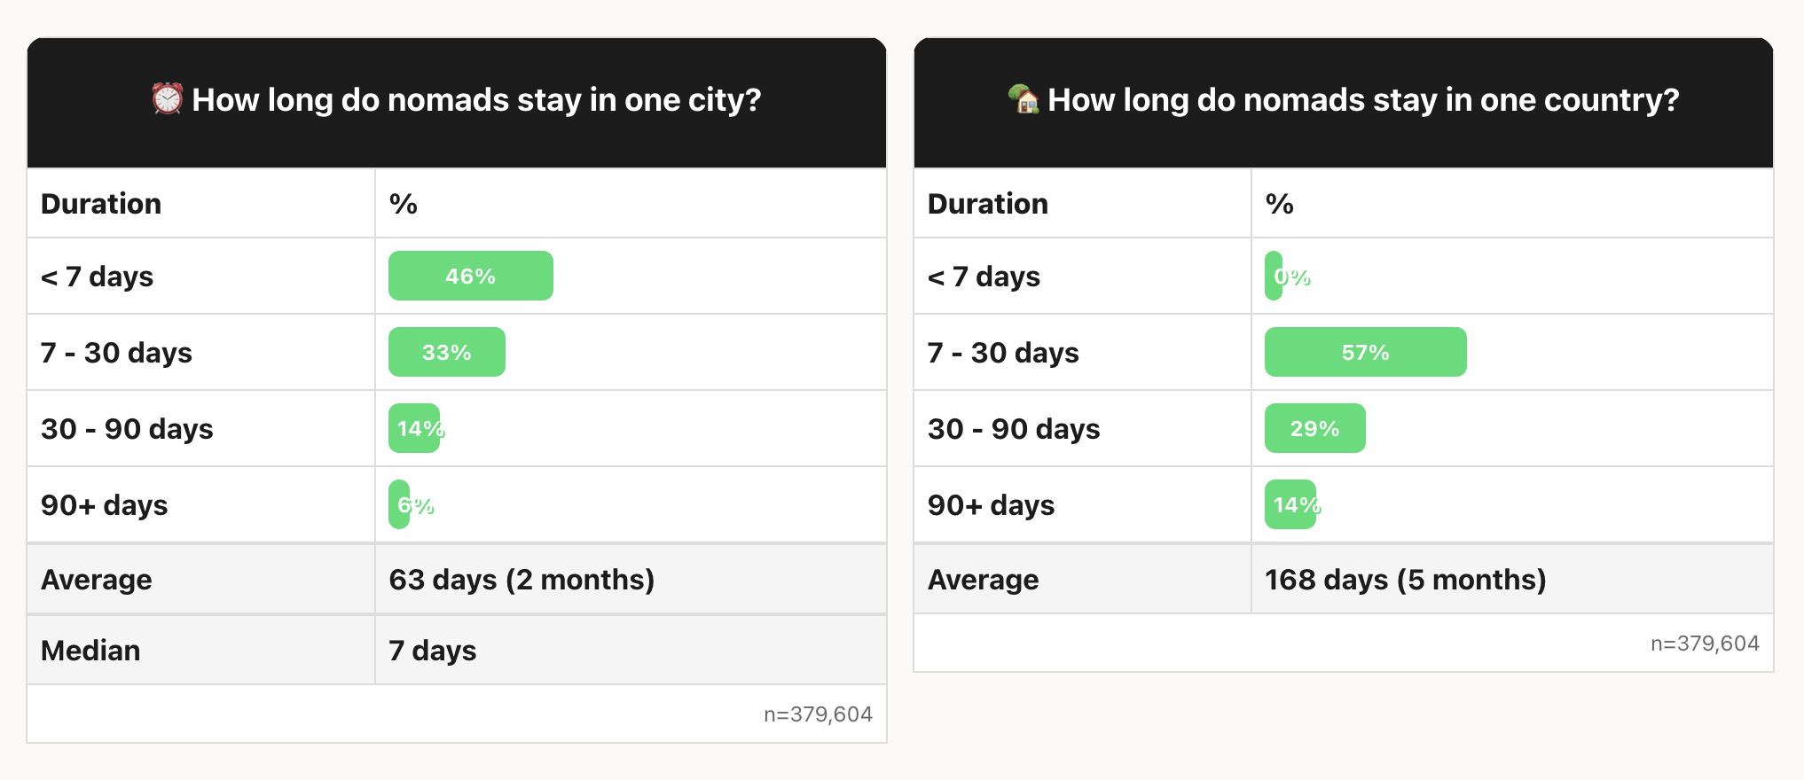Click 'How long do nomads stay in one country?' title

(1363, 100)
